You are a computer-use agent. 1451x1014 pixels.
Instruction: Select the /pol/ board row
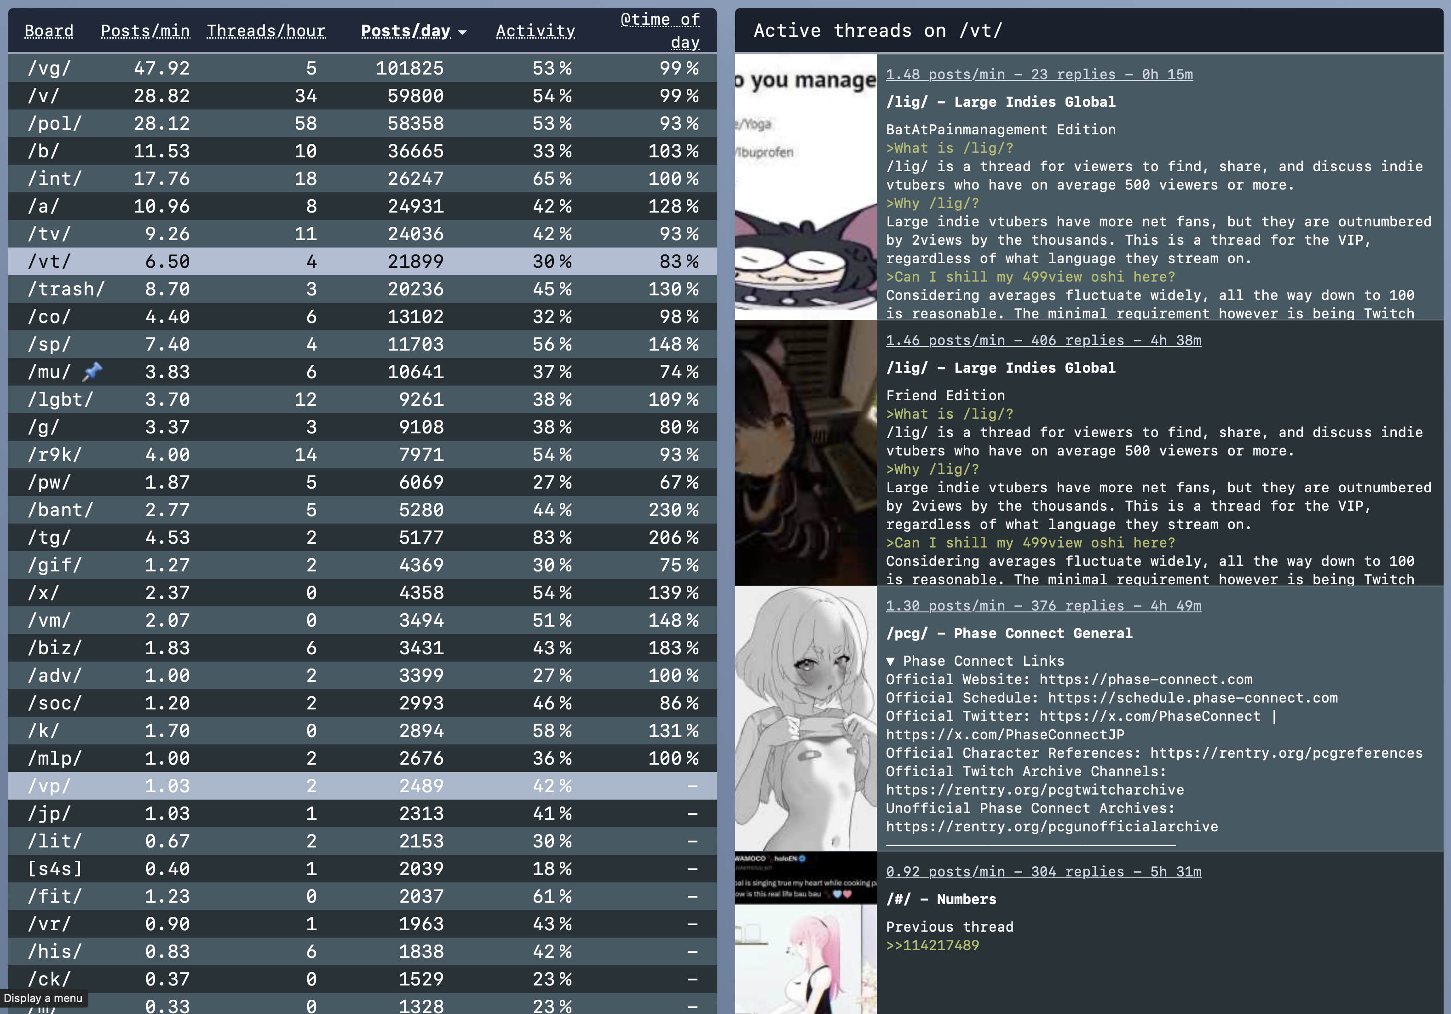point(362,123)
